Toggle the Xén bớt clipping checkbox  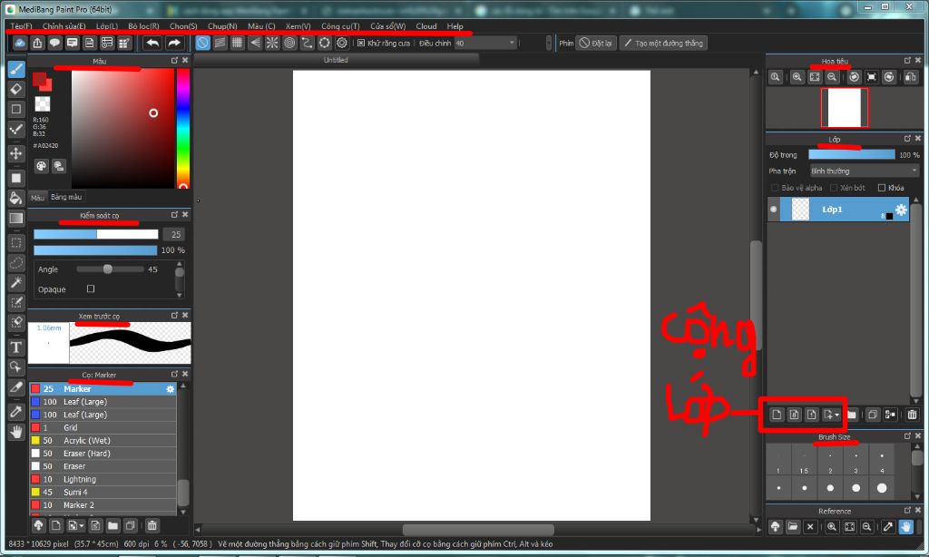[x=834, y=187]
